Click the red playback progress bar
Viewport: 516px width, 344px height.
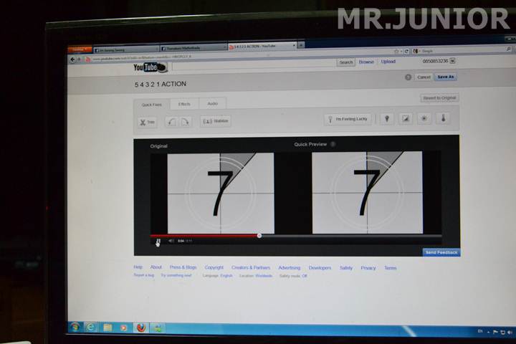[x=204, y=236]
